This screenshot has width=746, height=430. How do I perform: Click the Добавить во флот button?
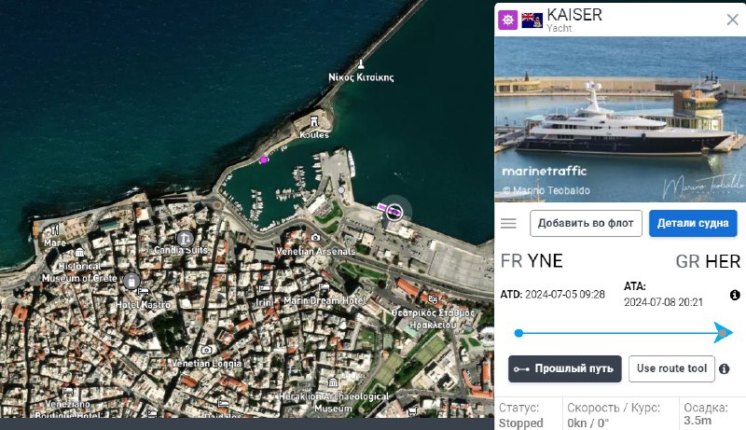586,223
